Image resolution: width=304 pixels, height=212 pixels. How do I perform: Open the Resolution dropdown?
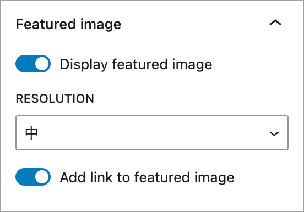coord(152,133)
